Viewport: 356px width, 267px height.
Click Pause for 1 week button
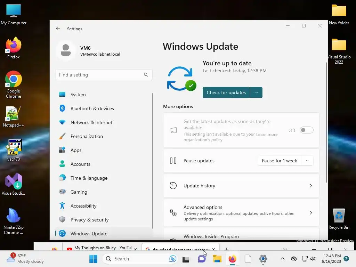(x=280, y=161)
